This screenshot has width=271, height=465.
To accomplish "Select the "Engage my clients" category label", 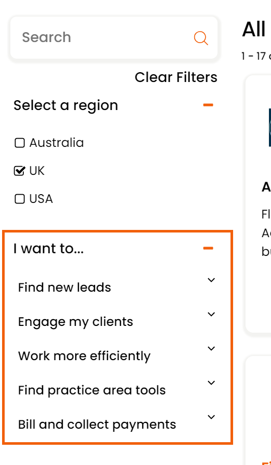I will click(x=76, y=322).
